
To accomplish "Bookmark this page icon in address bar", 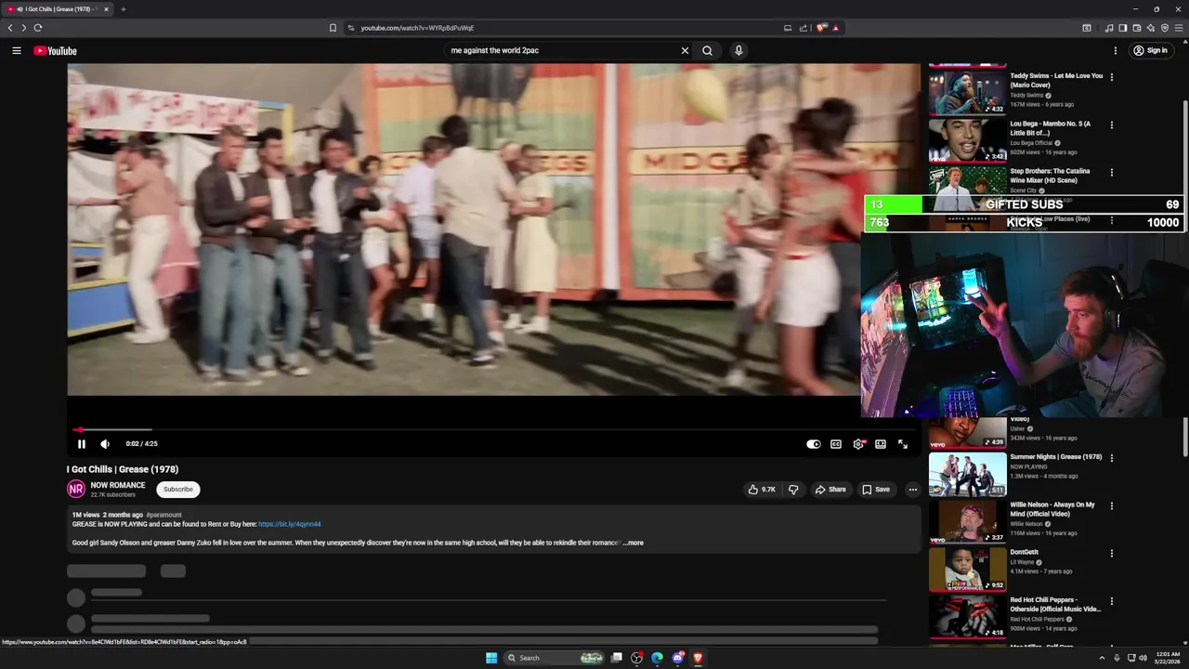I will [333, 28].
